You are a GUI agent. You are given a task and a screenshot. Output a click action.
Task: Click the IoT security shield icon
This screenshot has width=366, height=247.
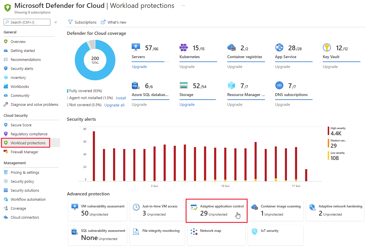click(x=255, y=232)
